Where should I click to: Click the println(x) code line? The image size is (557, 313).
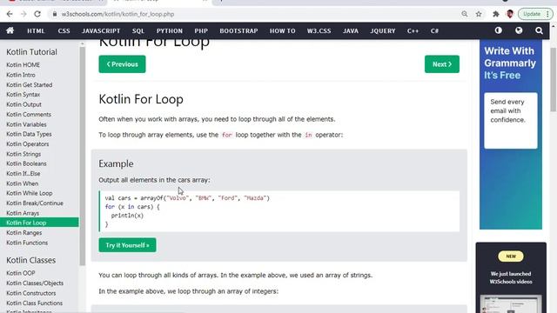(127, 216)
